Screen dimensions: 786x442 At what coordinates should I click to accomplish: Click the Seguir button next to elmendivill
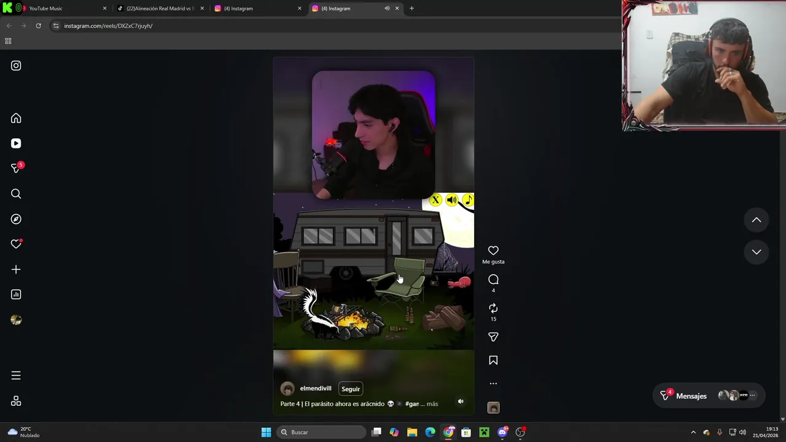[x=351, y=389]
